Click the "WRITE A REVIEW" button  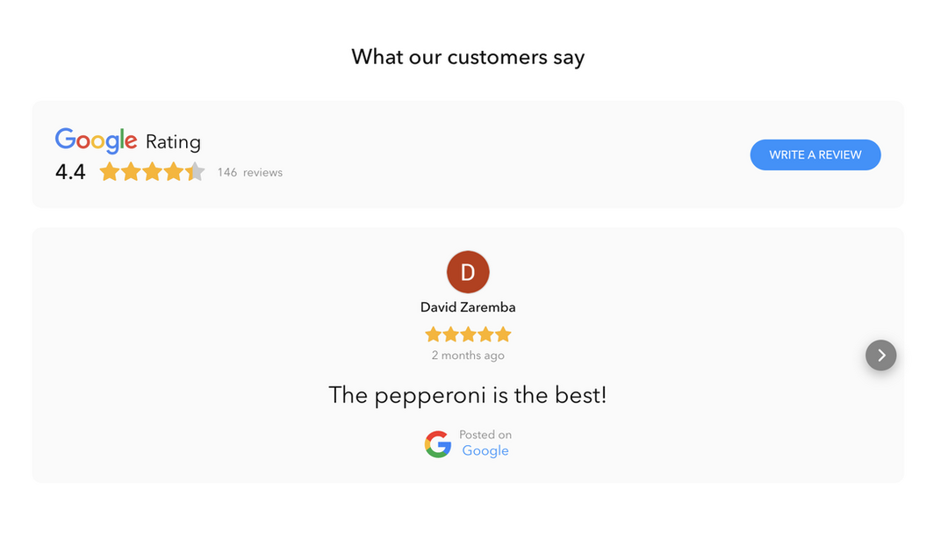[815, 154]
